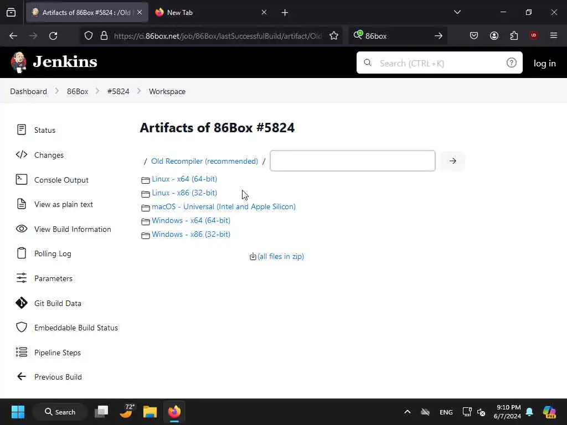
Task: Open the Status sidebar item
Action: [x=36, y=129]
